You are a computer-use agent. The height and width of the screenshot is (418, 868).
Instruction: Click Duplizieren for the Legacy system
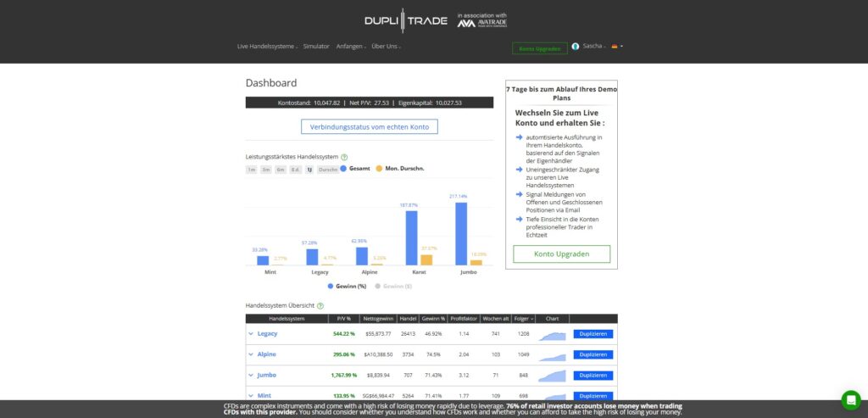tap(593, 334)
